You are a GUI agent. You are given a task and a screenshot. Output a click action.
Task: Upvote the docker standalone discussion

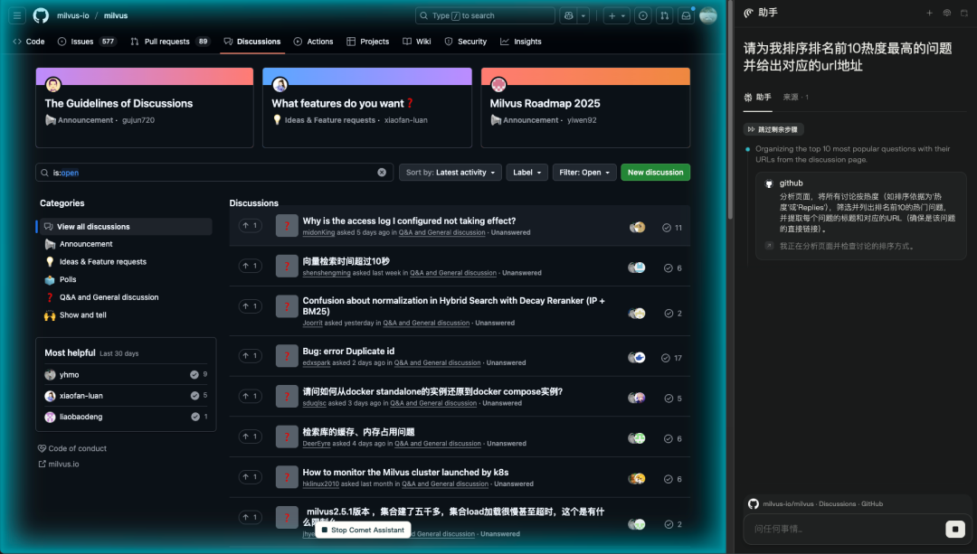click(x=250, y=396)
